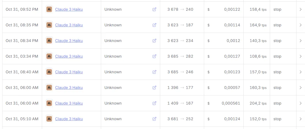Open external link icon for 03:34 PM row

tap(154, 56)
